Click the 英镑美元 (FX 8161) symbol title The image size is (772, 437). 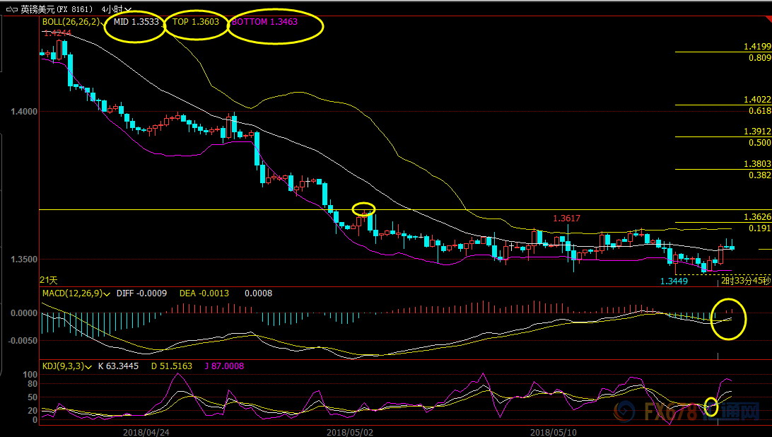tap(57, 9)
